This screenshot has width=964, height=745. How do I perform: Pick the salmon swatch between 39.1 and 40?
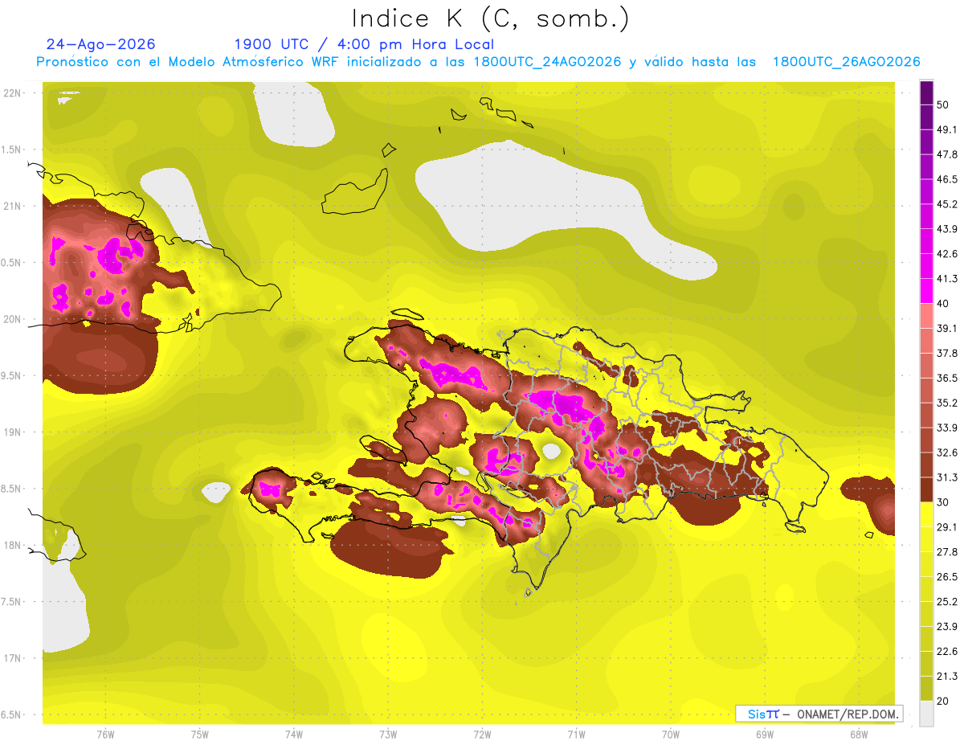click(926, 316)
